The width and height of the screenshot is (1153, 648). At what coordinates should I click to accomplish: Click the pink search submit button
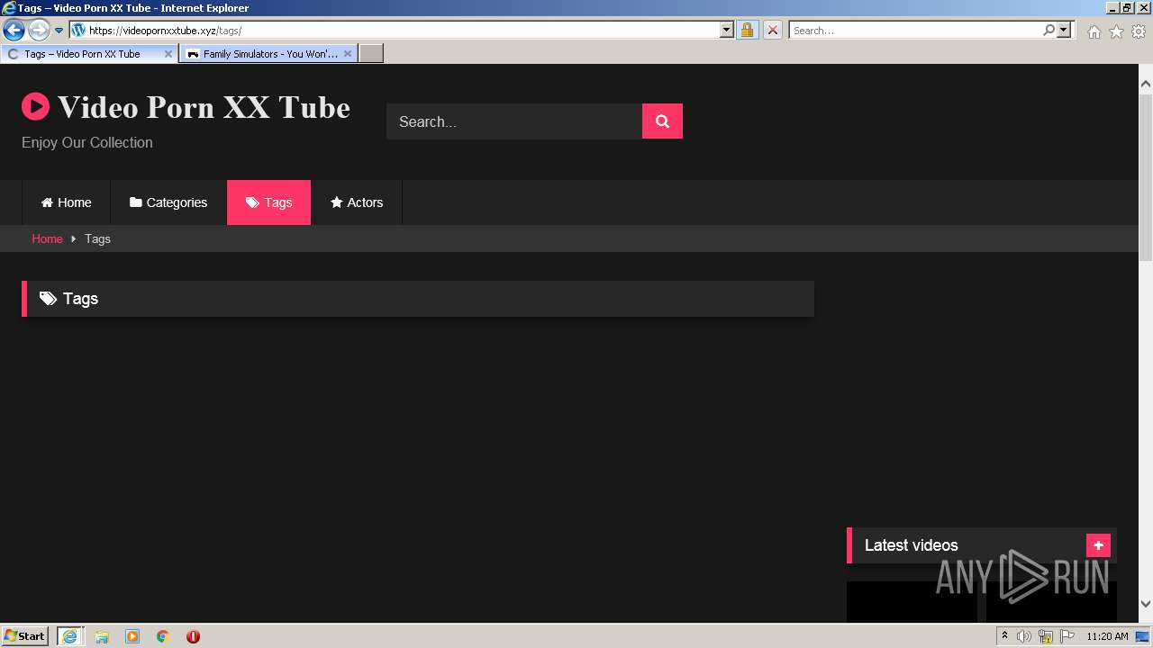tap(662, 121)
